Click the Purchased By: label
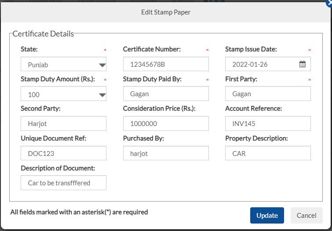The image size is (332, 231). (143, 138)
